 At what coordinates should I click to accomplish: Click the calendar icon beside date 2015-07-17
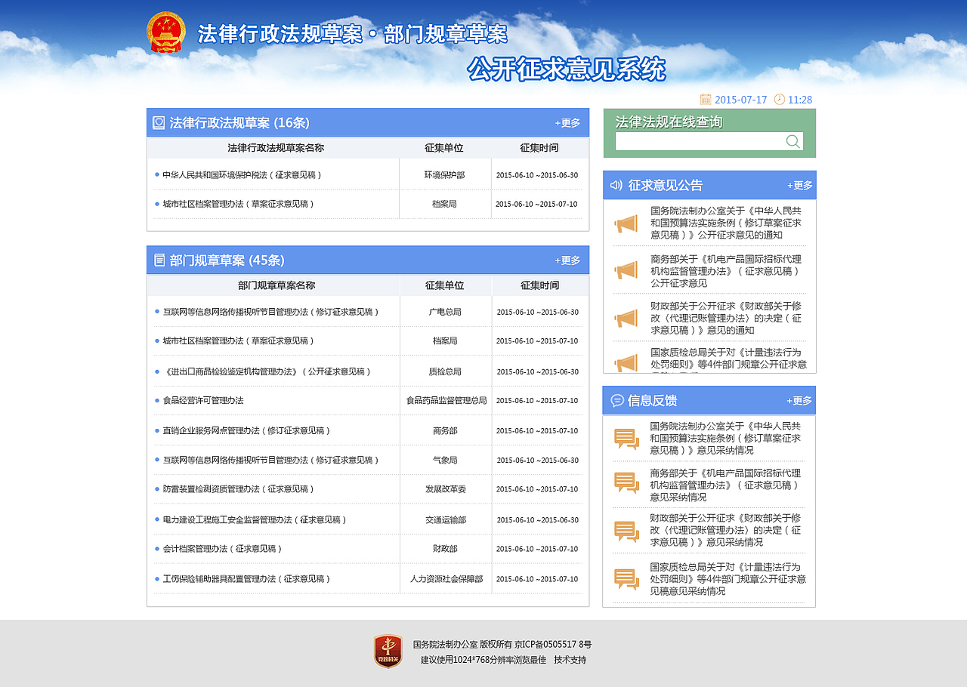pyautogui.click(x=706, y=99)
